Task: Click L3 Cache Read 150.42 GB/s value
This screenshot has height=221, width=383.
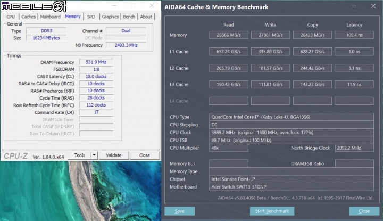Action: [229, 84]
